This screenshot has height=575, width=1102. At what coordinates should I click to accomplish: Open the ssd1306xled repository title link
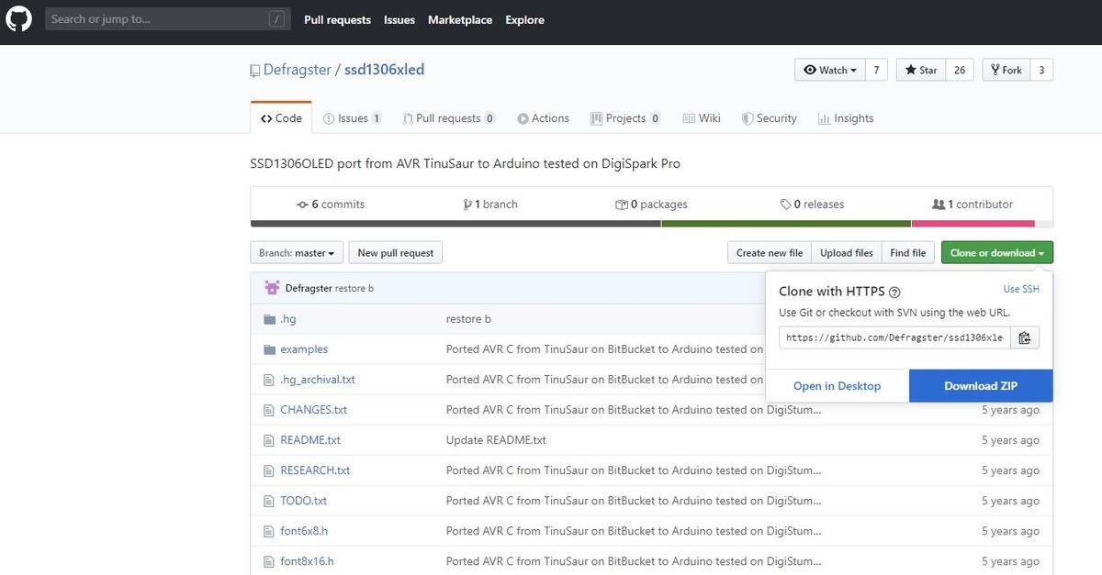click(384, 70)
